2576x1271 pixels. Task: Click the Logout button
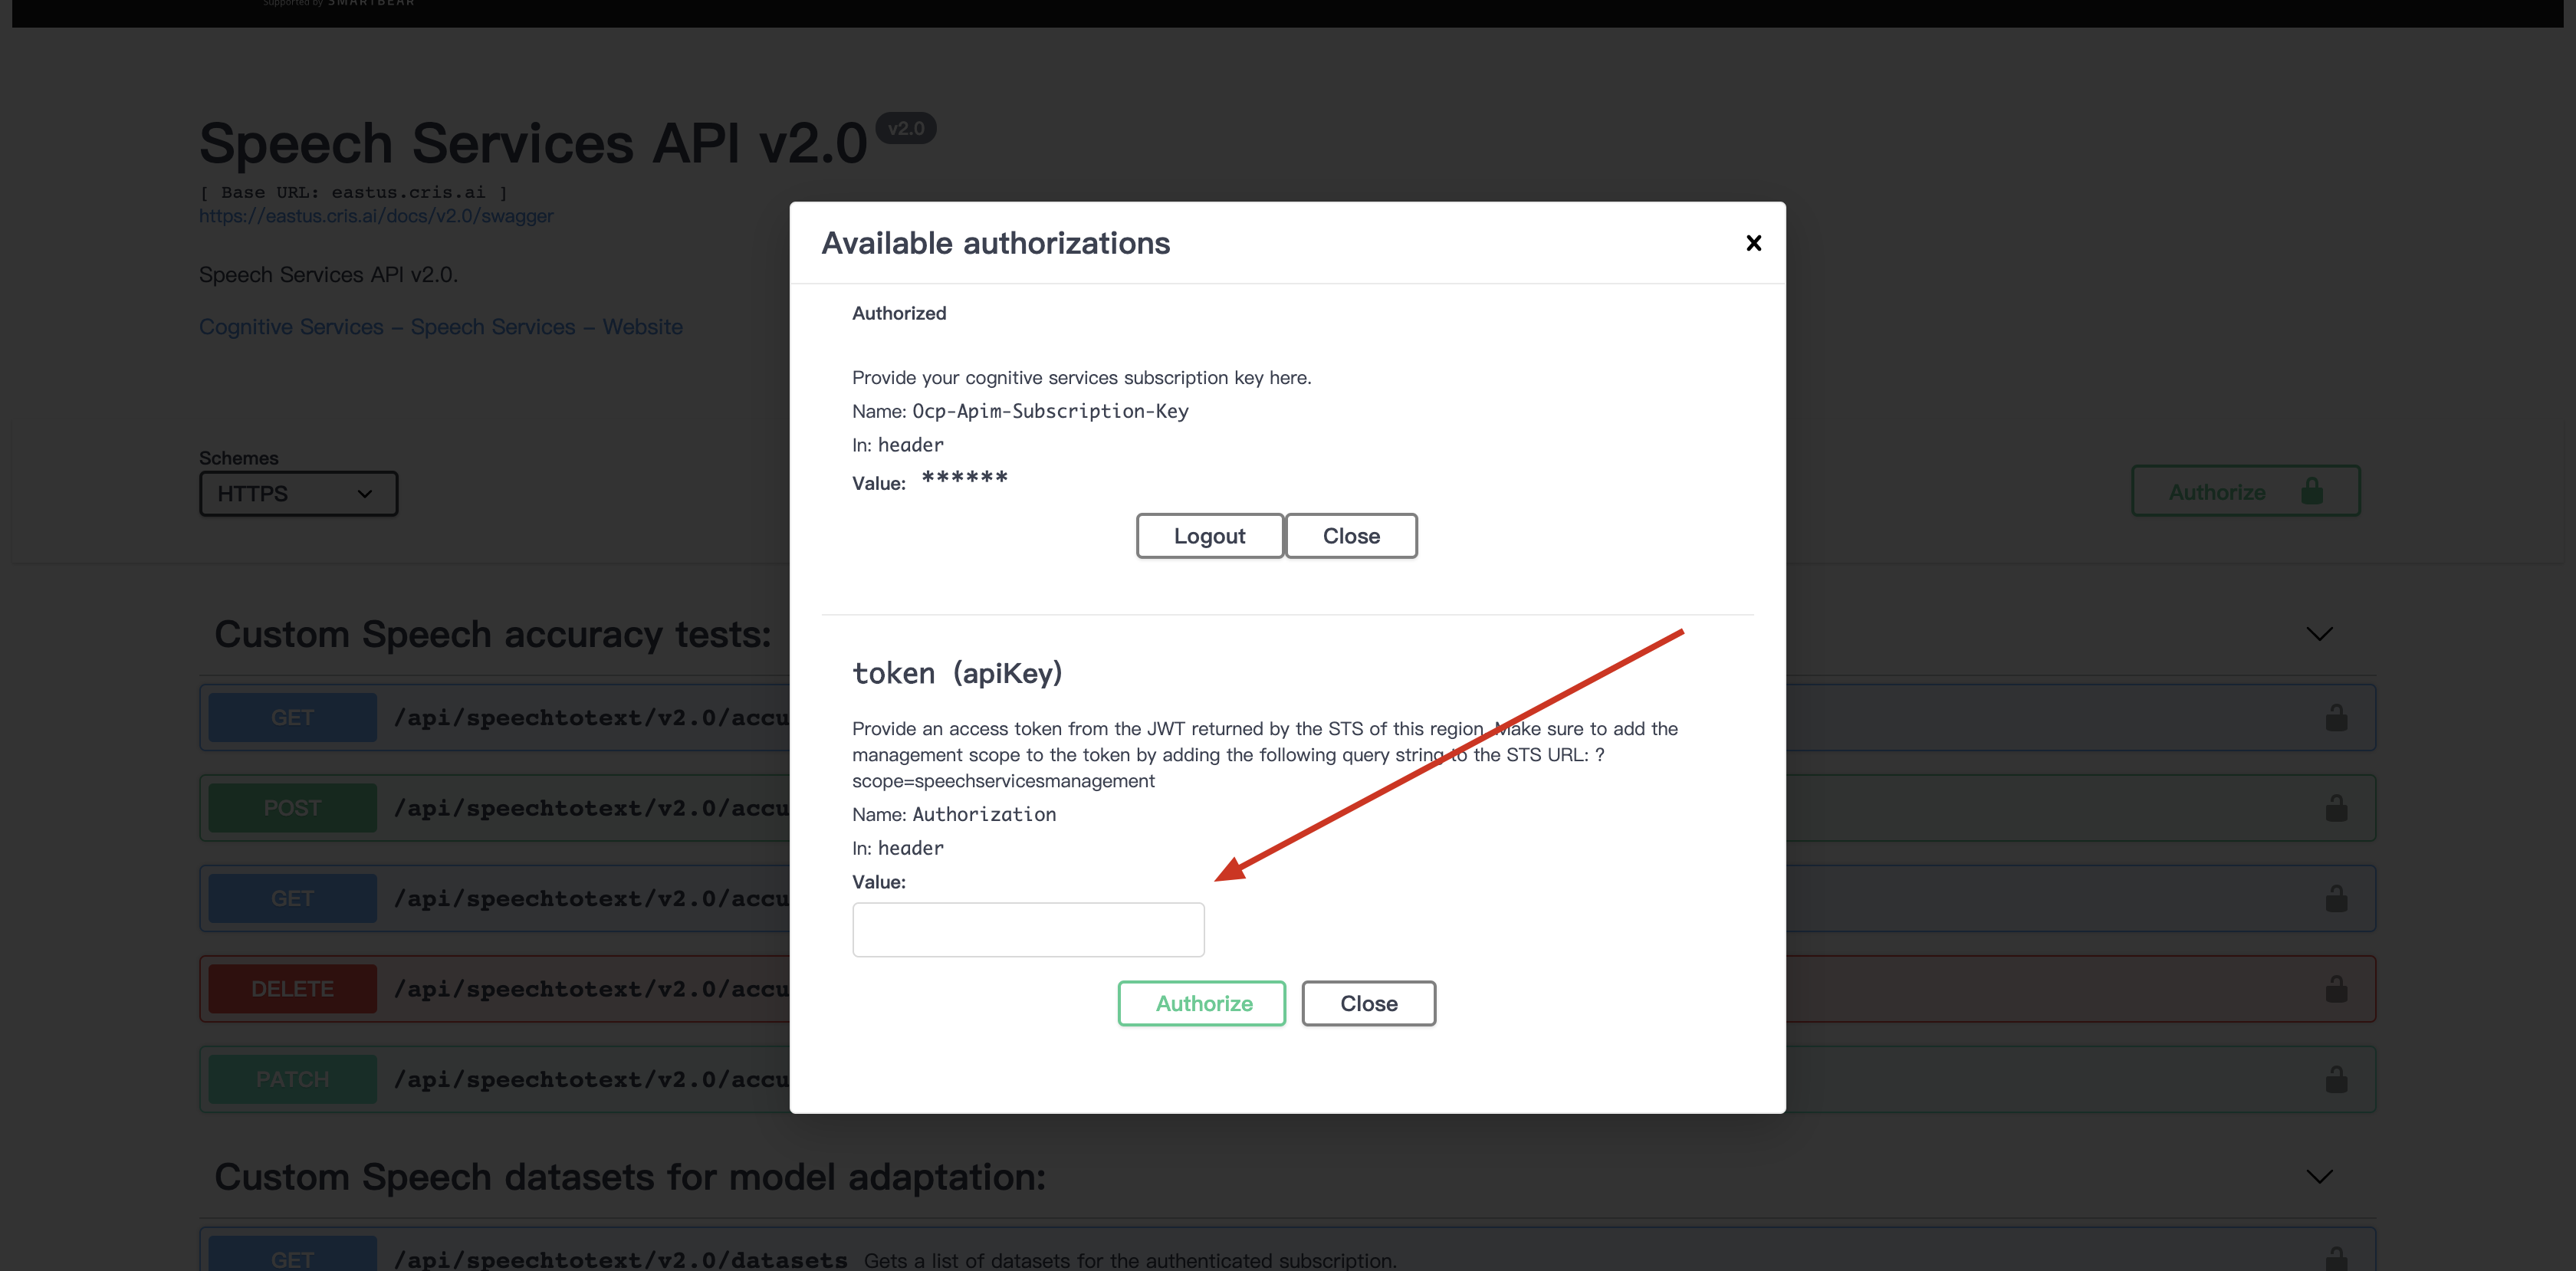(1209, 536)
